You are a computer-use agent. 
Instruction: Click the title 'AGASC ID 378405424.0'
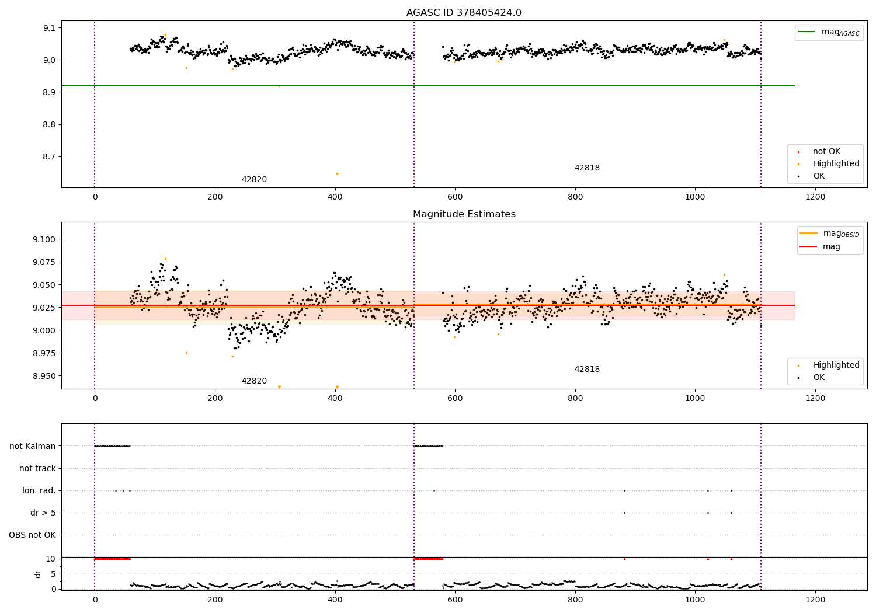point(464,13)
